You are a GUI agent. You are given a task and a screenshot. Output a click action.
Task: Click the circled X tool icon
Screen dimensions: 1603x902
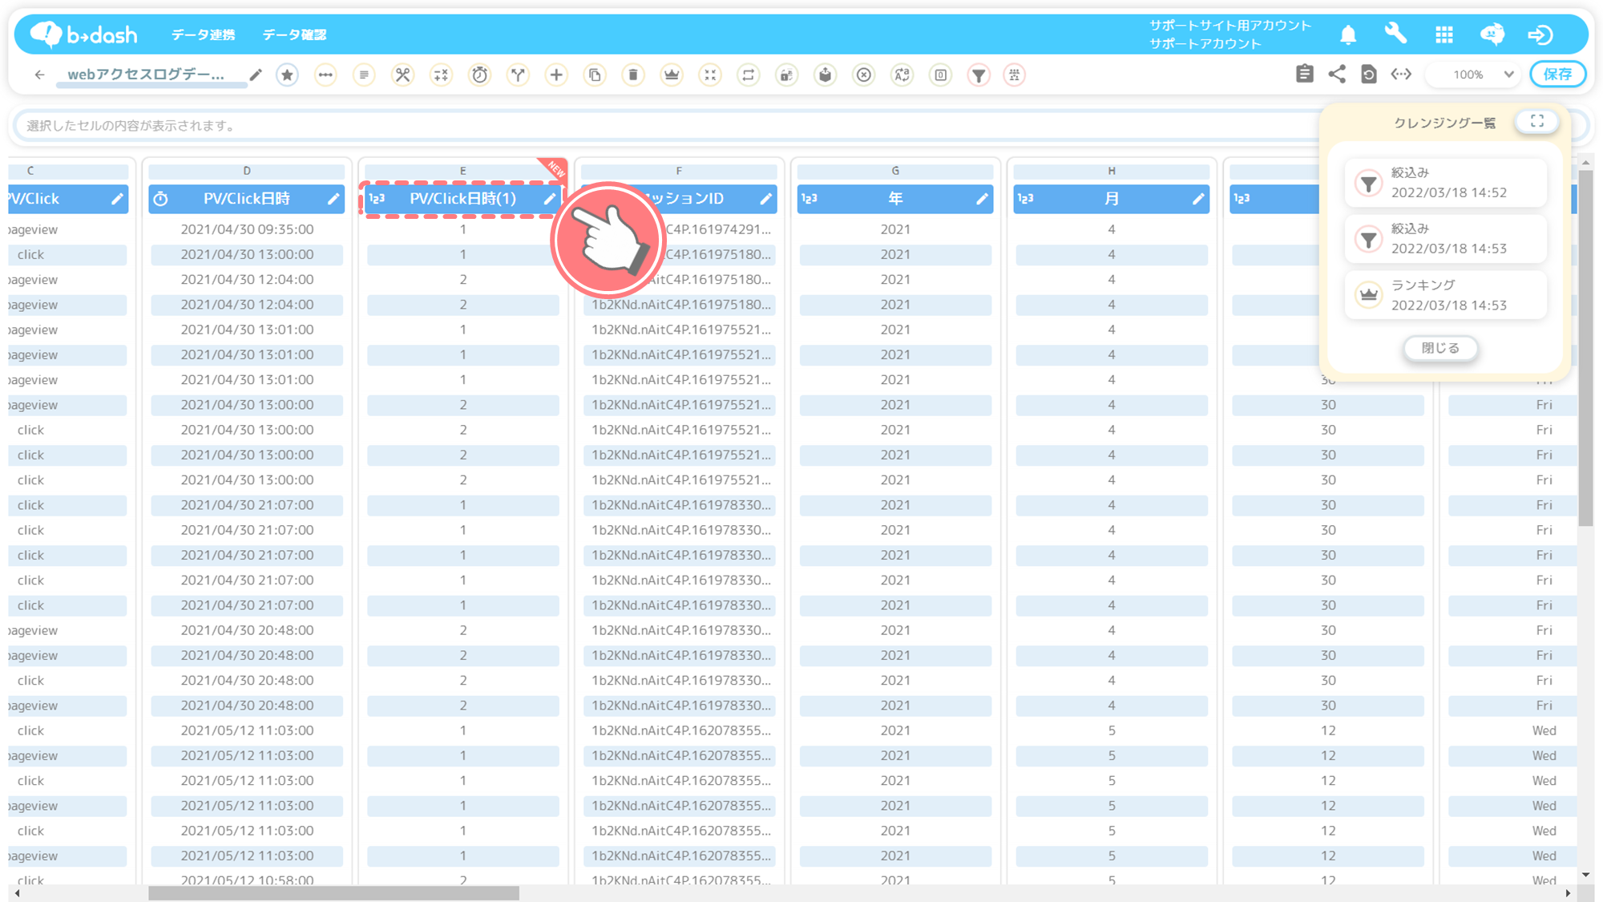click(x=864, y=75)
